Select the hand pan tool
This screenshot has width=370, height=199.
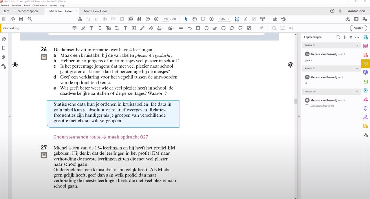pos(195,19)
